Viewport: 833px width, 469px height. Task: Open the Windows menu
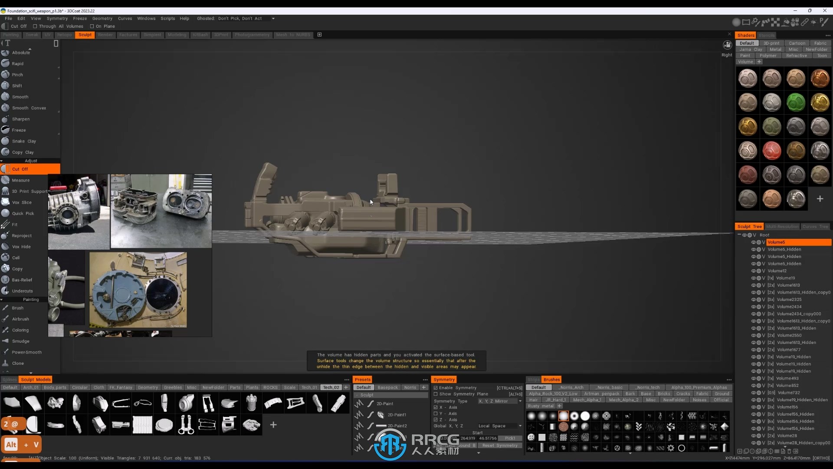(x=146, y=19)
